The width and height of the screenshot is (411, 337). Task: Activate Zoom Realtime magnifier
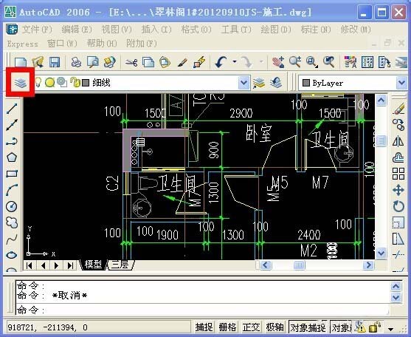295,62
